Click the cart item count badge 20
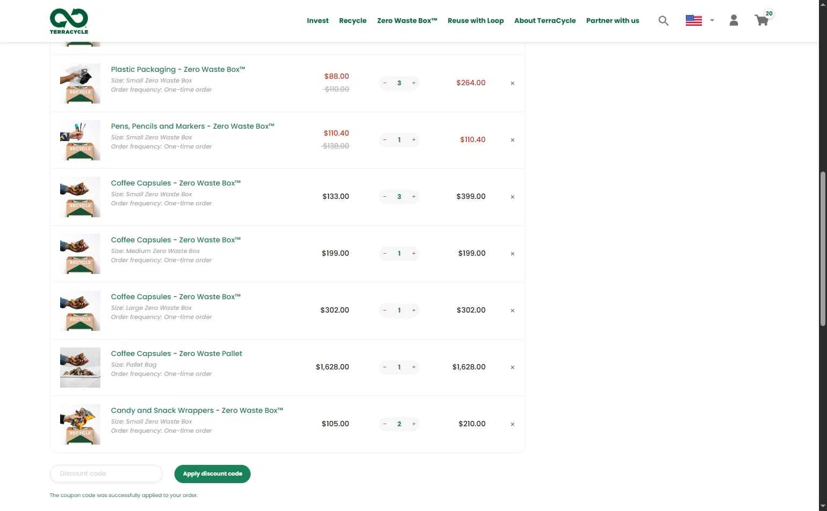The image size is (827, 511). click(769, 13)
